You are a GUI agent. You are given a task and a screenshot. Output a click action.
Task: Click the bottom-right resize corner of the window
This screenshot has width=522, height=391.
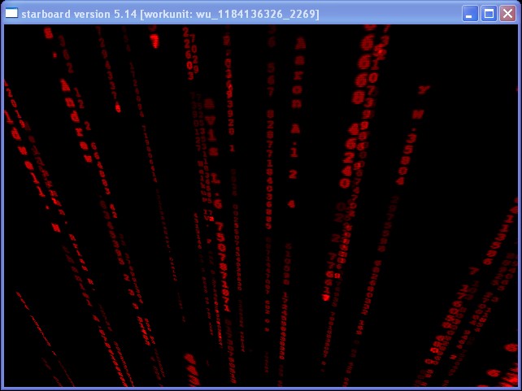517,386
